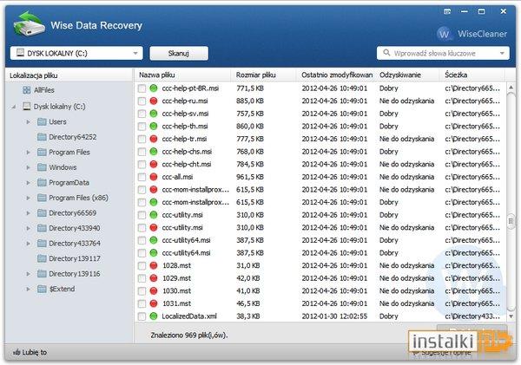
Task: Click the vertical scrollbar thumb
Action: [x=511, y=221]
